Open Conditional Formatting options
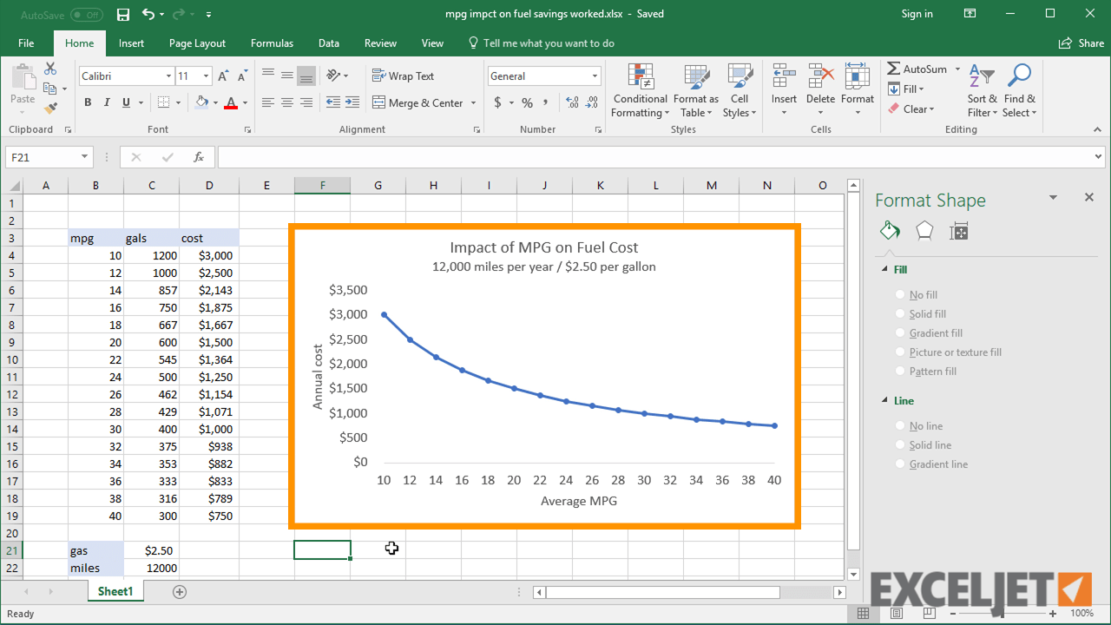The height and width of the screenshot is (625, 1111). click(x=640, y=91)
